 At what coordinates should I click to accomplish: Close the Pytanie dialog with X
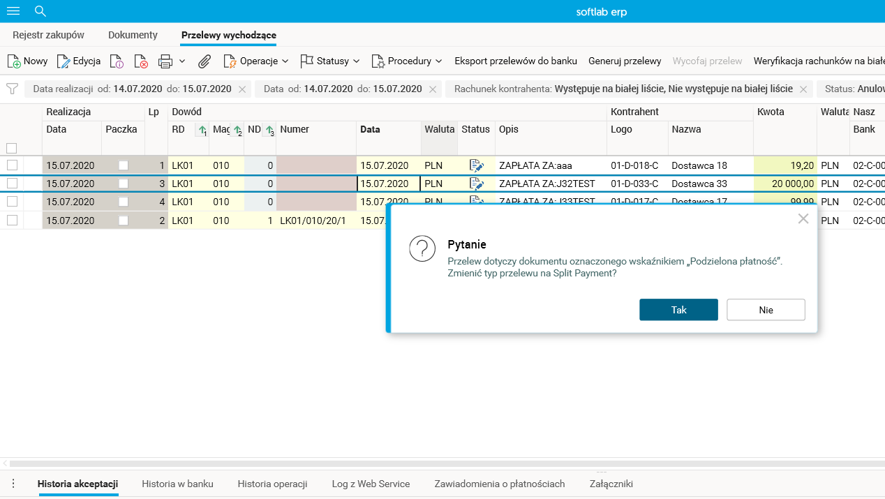(x=803, y=218)
